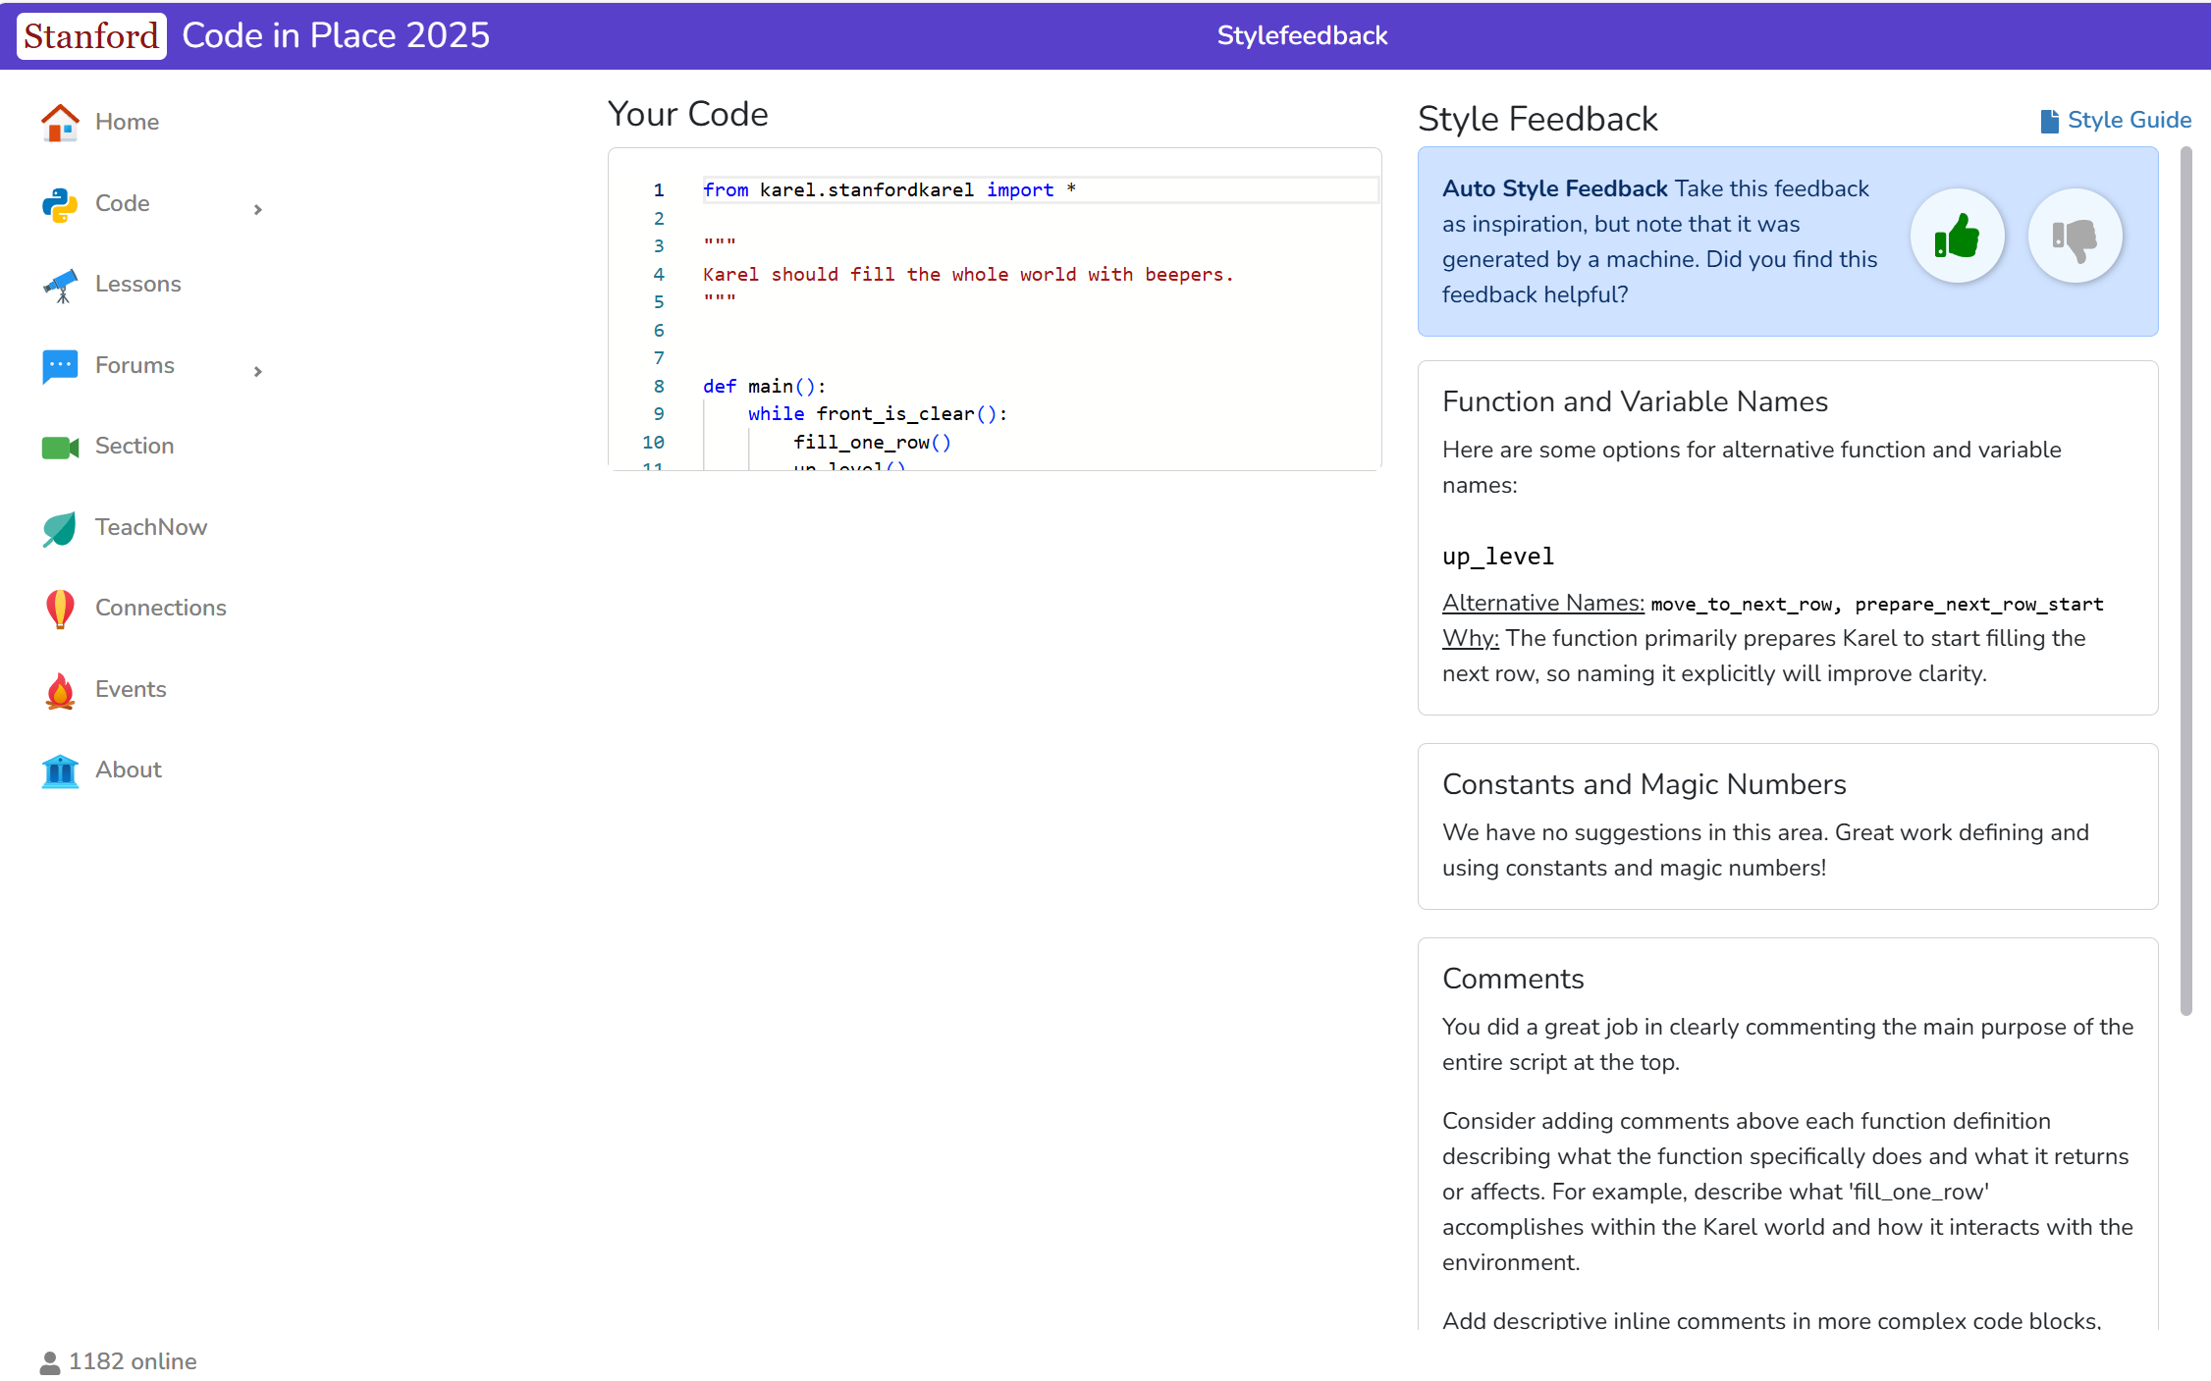Give thumbs down to the feedback

[x=2075, y=236]
